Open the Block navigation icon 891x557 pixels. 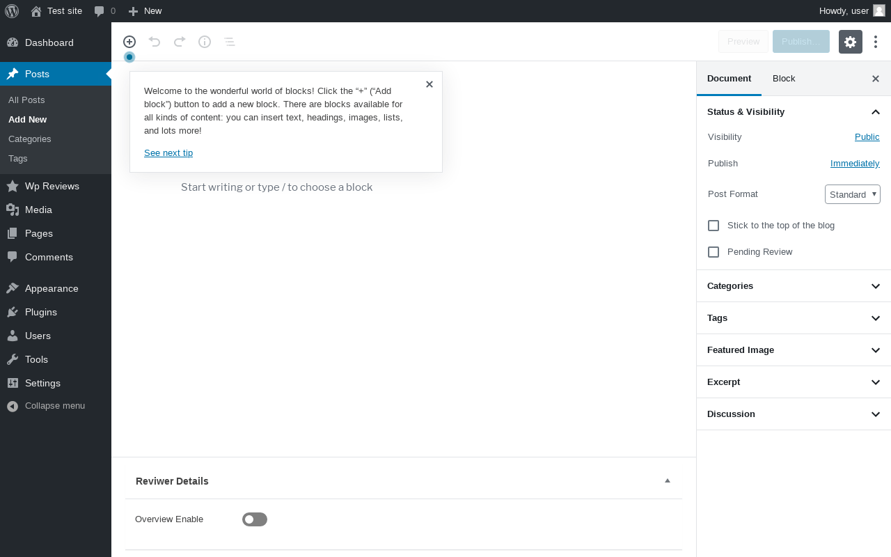coord(230,42)
